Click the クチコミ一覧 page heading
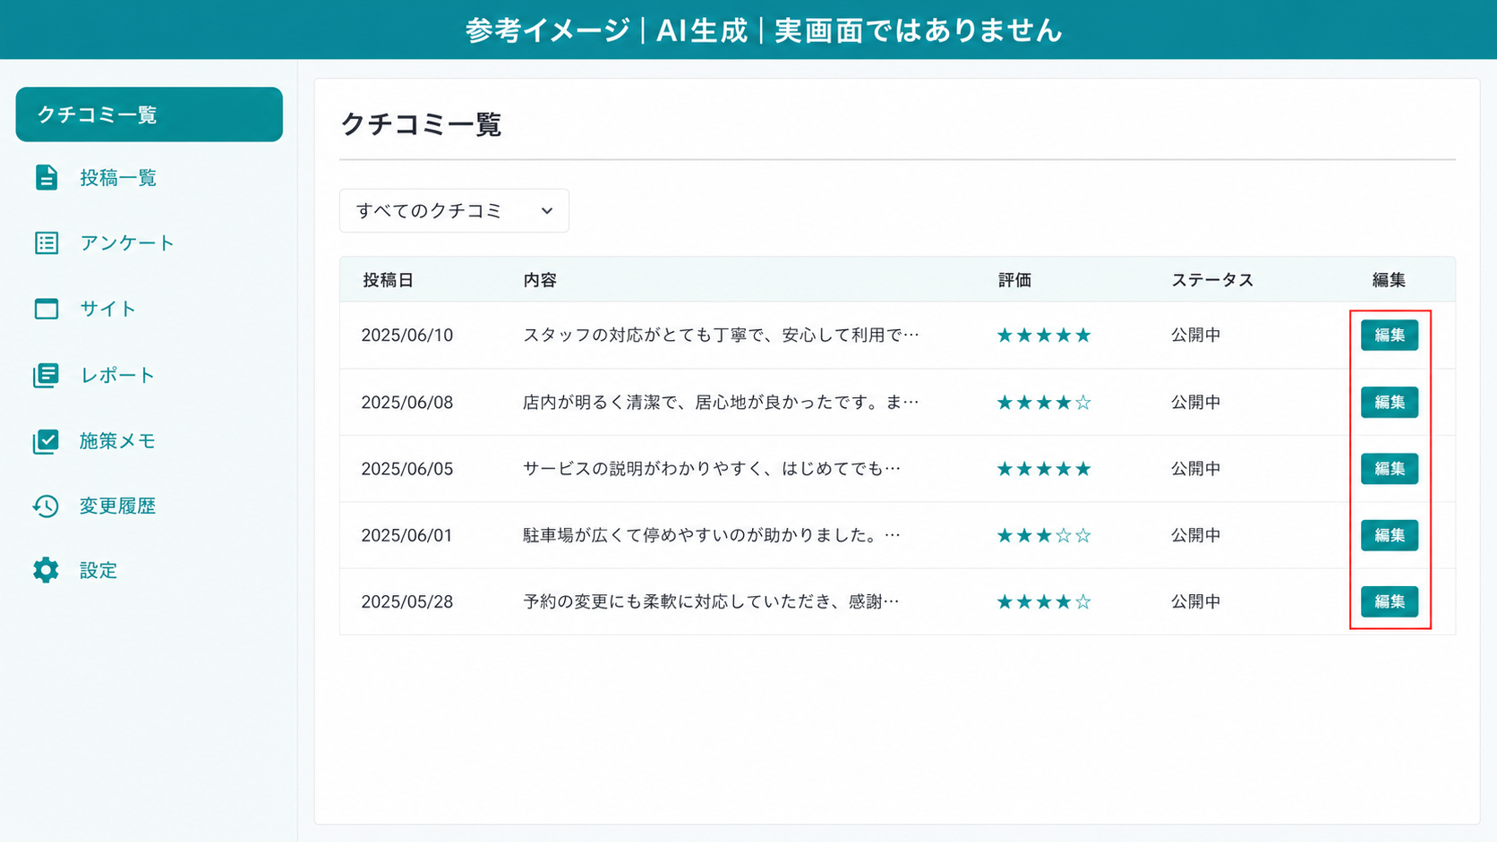Viewport: 1497px width, 842px height. (x=421, y=123)
